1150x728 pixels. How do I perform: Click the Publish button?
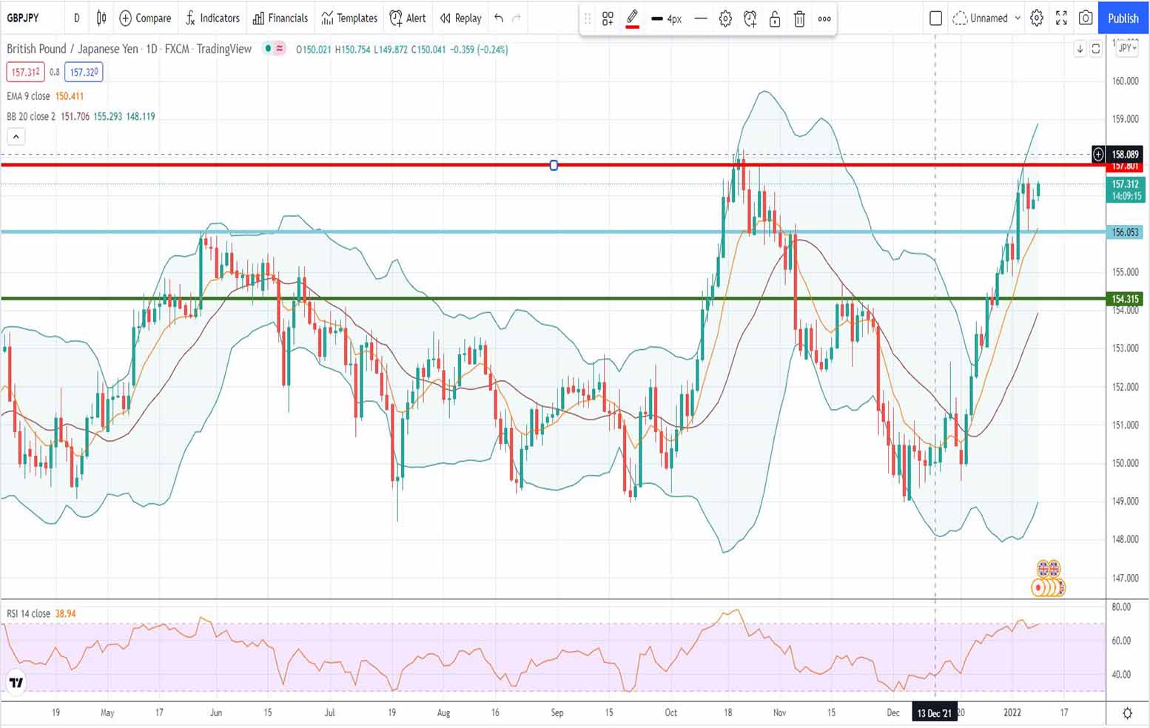pos(1123,18)
